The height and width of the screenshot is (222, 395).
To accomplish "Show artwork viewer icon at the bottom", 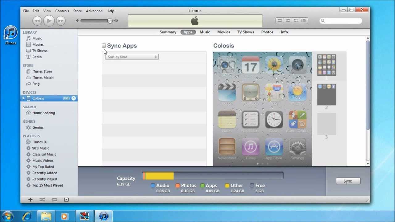I will (x=66, y=199).
